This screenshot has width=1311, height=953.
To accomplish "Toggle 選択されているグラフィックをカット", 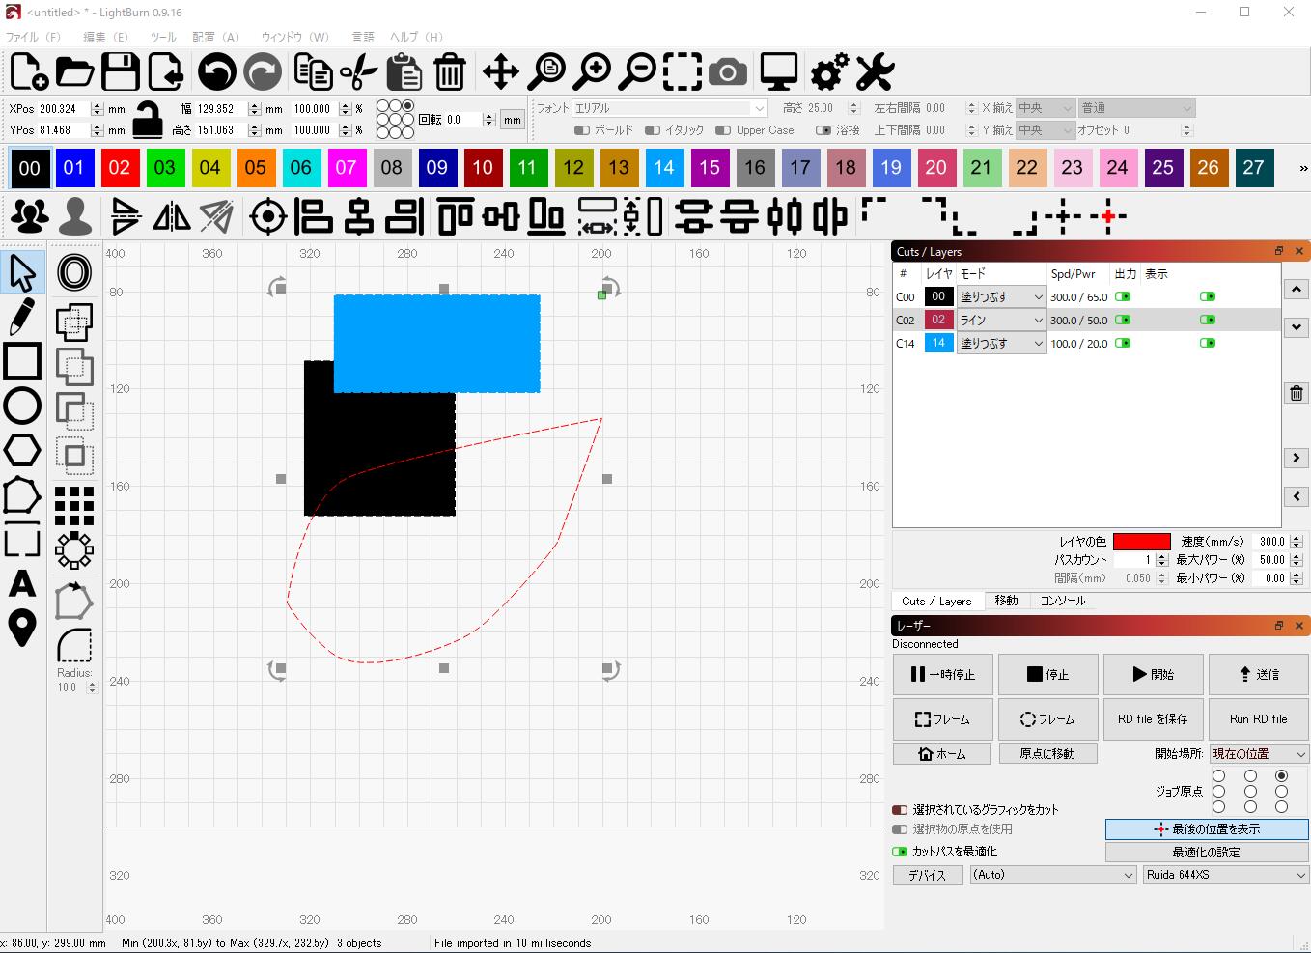I will [x=900, y=810].
